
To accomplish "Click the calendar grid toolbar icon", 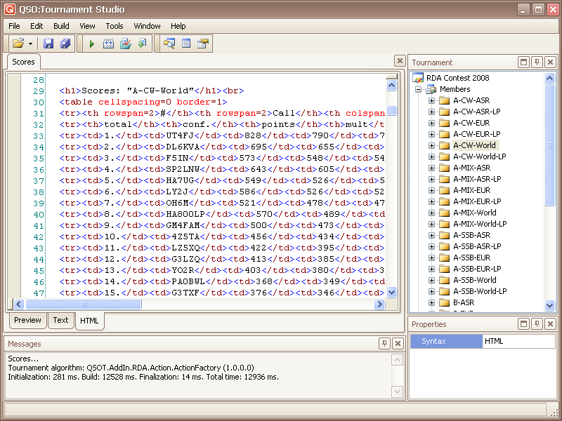I will [109, 44].
